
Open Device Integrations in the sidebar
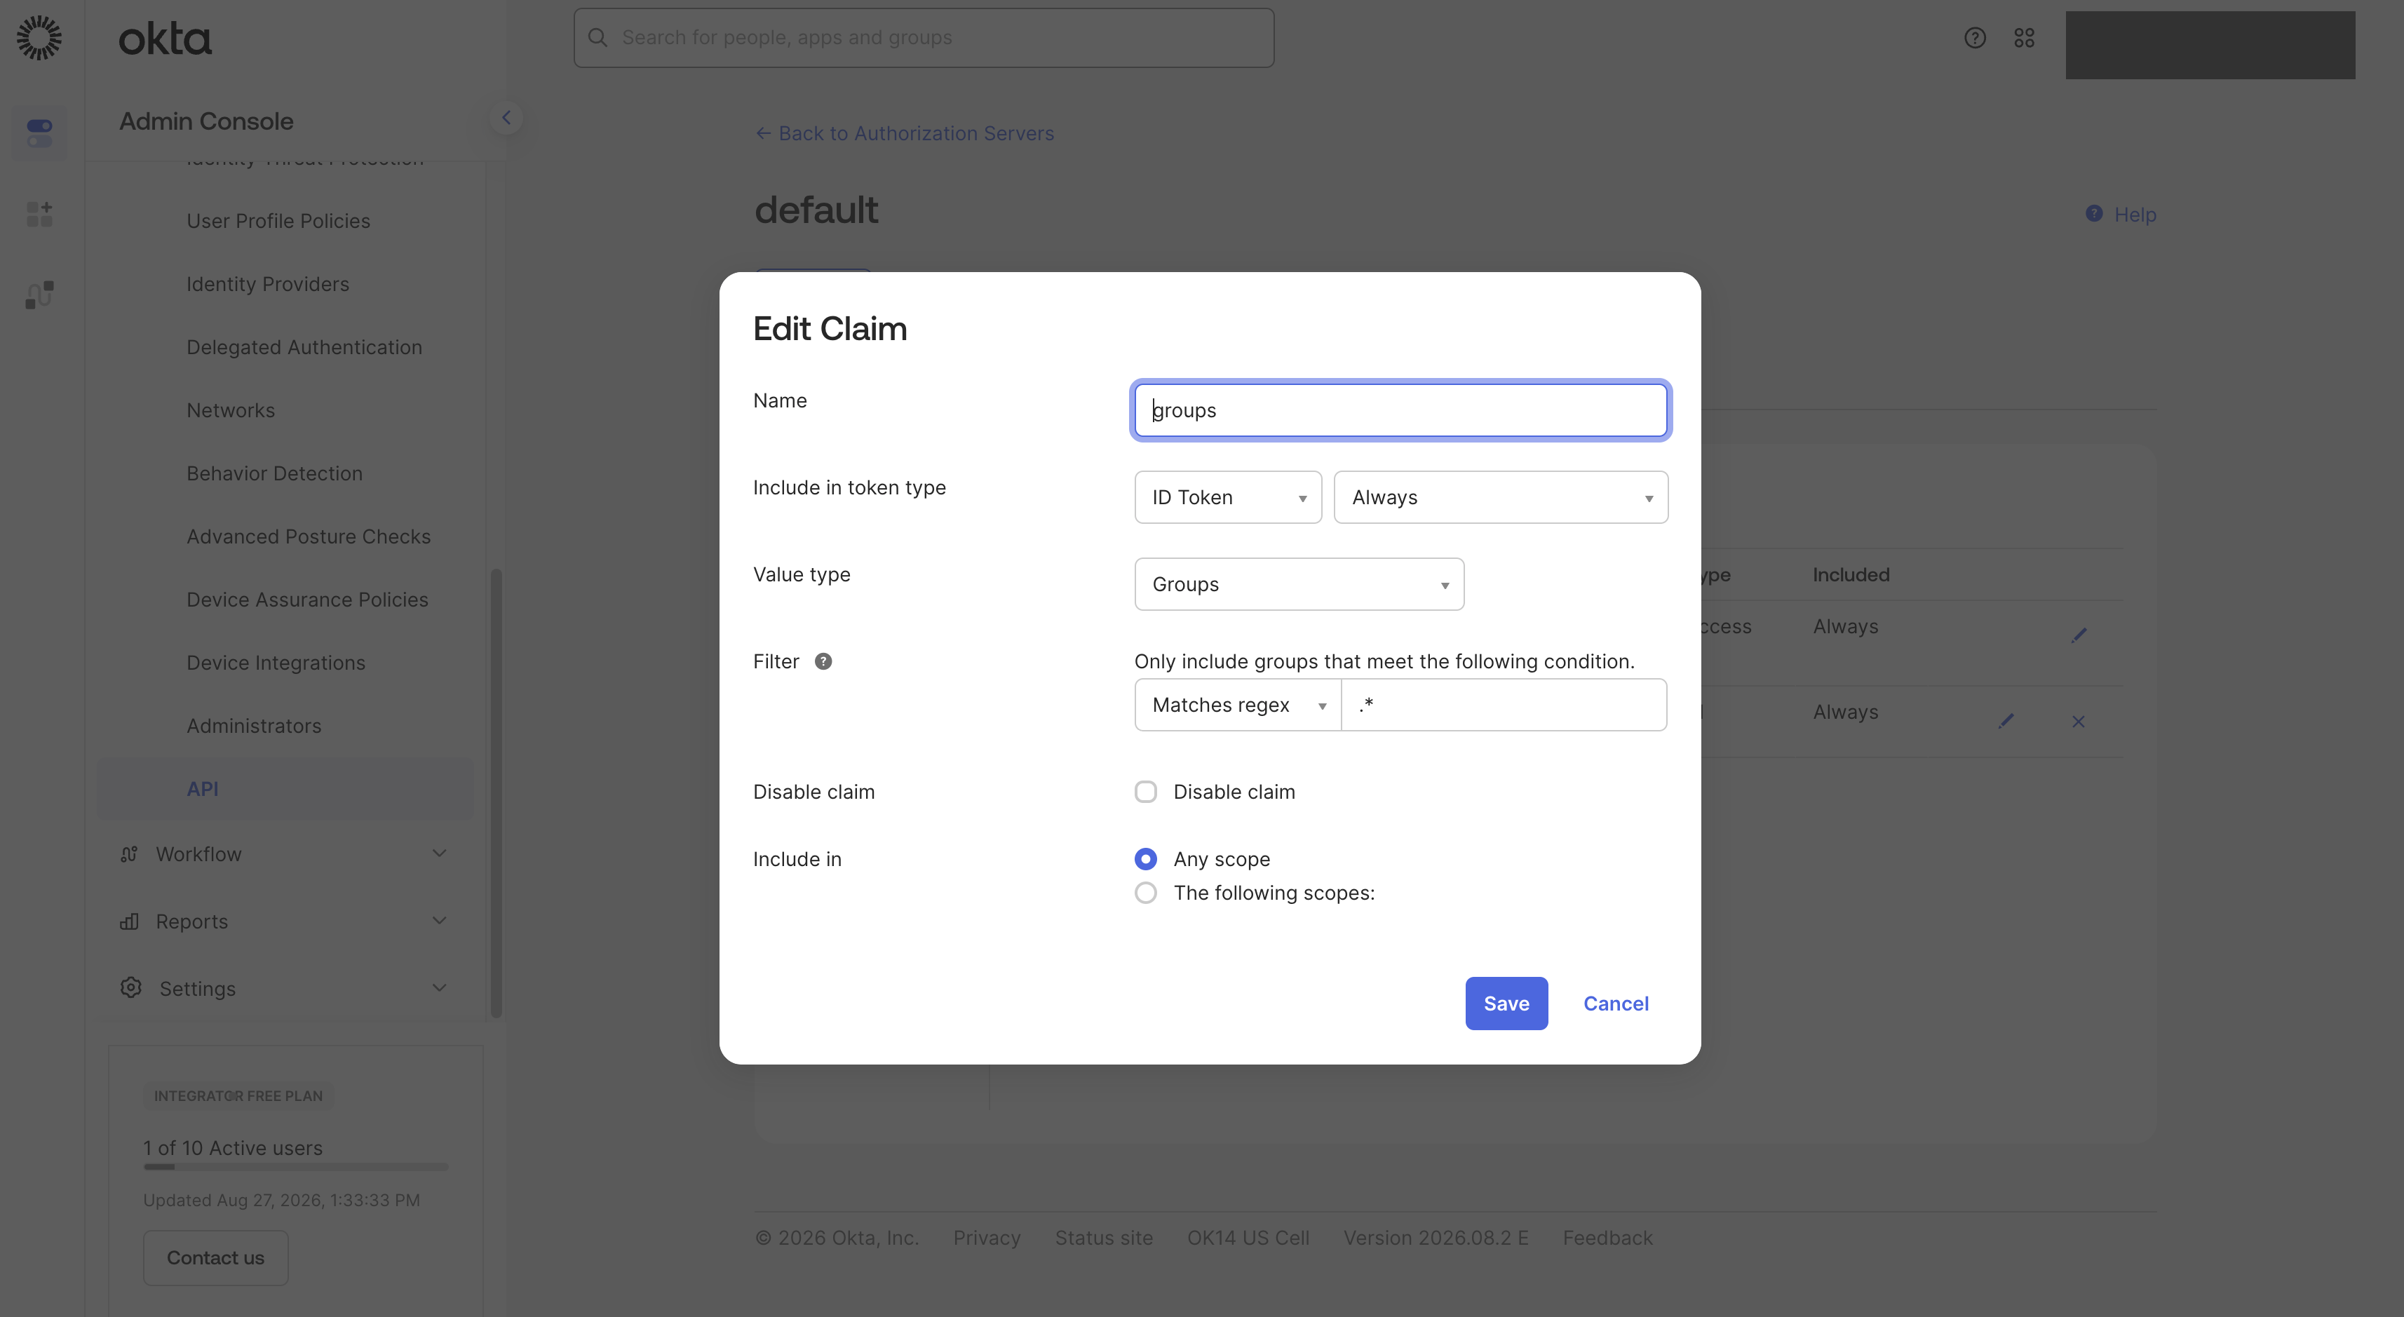276,663
